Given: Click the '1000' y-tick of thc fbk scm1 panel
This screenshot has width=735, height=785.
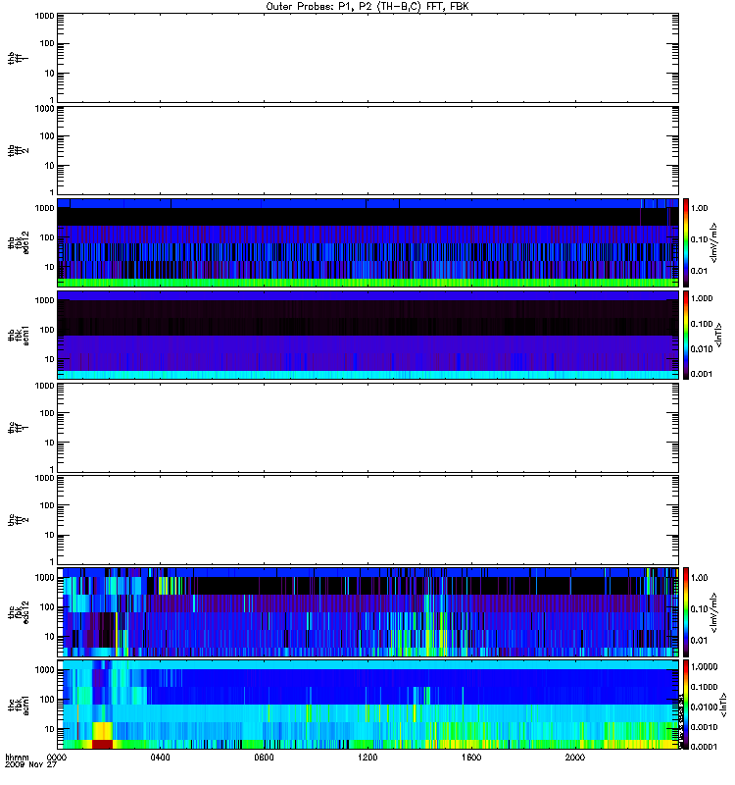Looking at the screenshot, I should (x=44, y=670).
